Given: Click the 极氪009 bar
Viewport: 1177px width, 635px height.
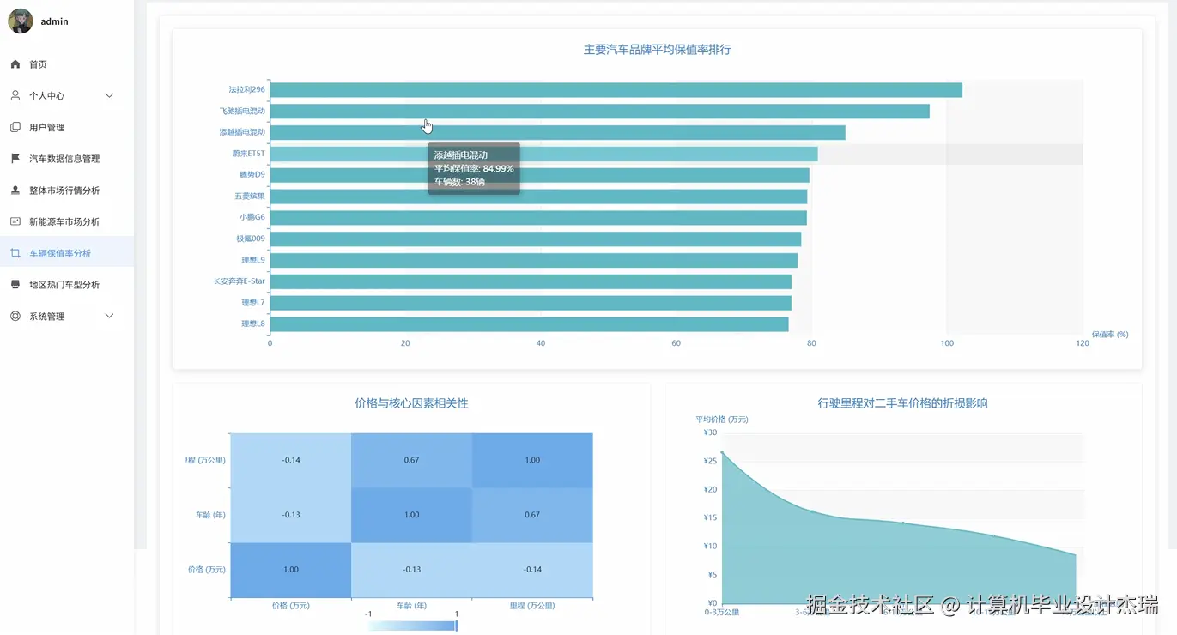Looking at the screenshot, I should tap(535, 239).
